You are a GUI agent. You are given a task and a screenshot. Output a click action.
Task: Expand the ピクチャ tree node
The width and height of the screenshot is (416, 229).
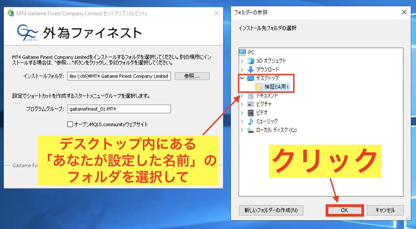pos(242,104)
